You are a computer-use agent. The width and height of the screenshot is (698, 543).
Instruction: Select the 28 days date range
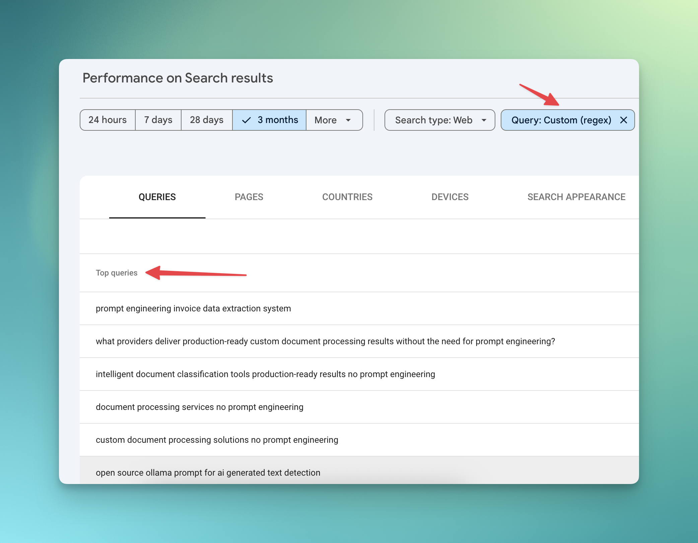point(207,120)
